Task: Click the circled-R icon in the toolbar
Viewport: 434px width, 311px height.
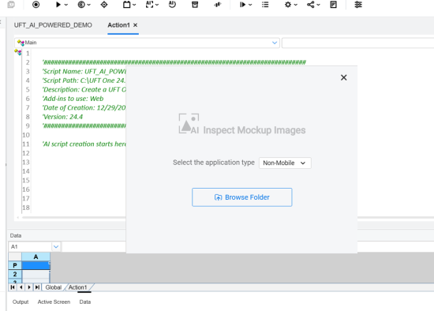Action: click(x=81, y=5)
